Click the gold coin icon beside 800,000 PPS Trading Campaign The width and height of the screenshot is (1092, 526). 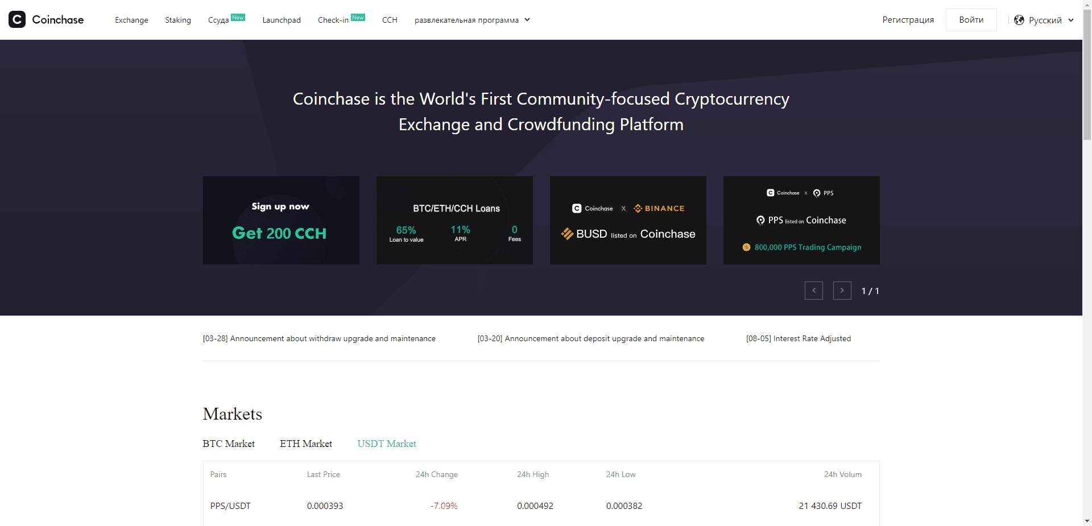click(746, 247)
